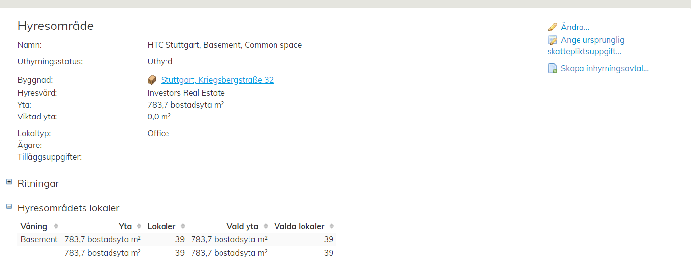691x265 pixels.
Task: Click the notepad icon for ursprunglig skattepliktsuppgift
Action: pos(553,40)
